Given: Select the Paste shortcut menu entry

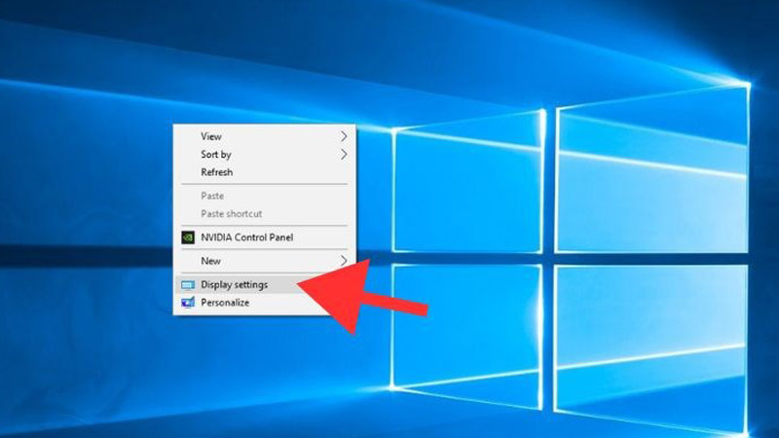Looking at the screenshot, I should (231, 213).
